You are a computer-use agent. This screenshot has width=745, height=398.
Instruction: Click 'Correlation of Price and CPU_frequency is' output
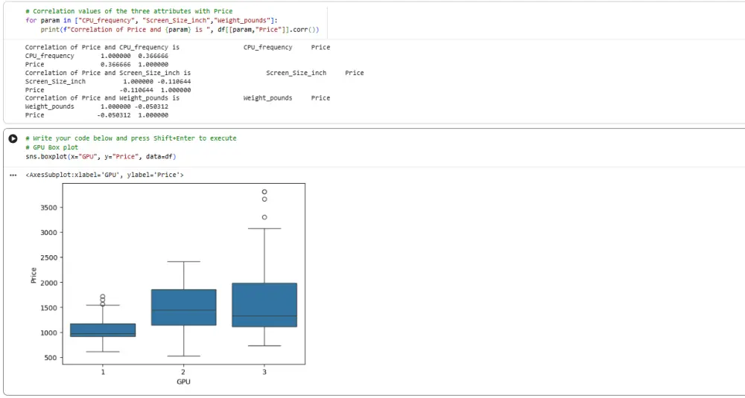click(x=102, y=48)
